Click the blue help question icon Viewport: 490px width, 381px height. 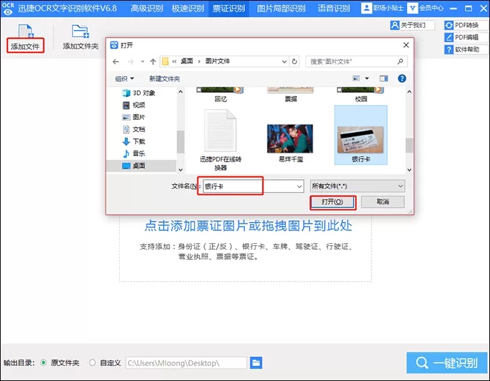tap(402, 78)
